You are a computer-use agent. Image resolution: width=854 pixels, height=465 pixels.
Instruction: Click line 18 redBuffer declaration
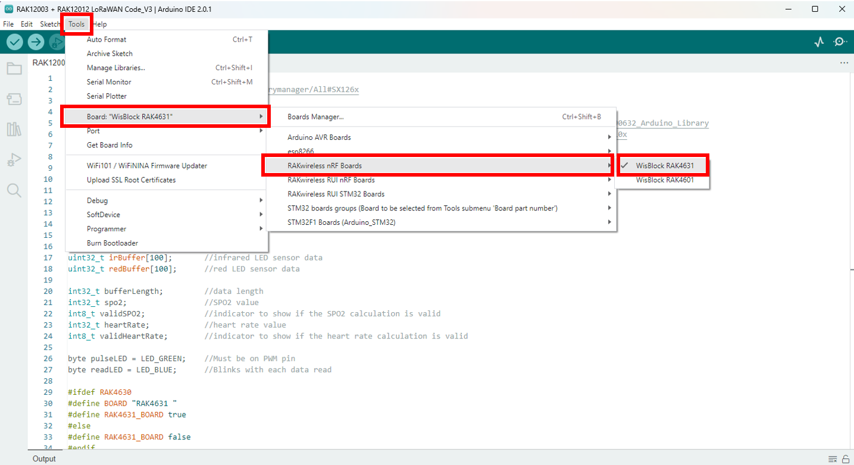click(x=123, y=269)
